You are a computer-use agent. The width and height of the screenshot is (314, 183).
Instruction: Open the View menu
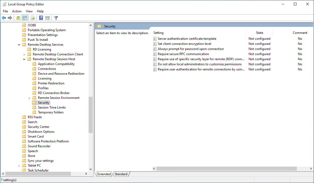[29, 11]
